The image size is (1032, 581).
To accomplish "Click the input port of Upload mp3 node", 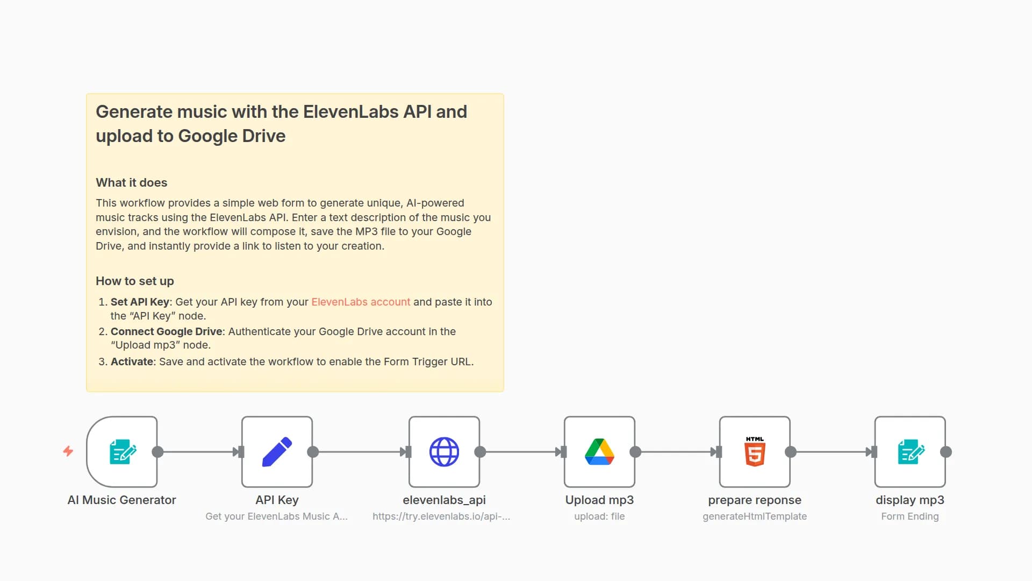I will tap(563, 452).
